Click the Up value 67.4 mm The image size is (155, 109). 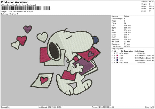click(x=127, y=30)
